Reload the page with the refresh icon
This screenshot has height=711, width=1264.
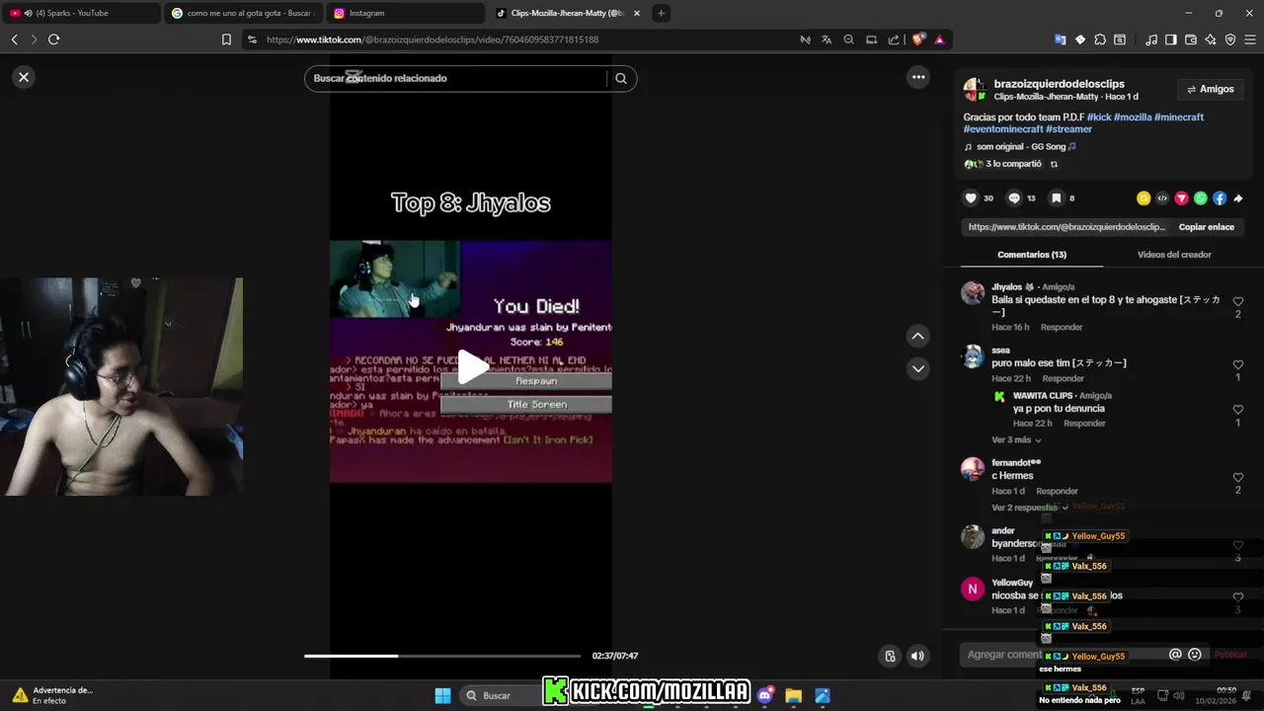(x=53, y=39)
